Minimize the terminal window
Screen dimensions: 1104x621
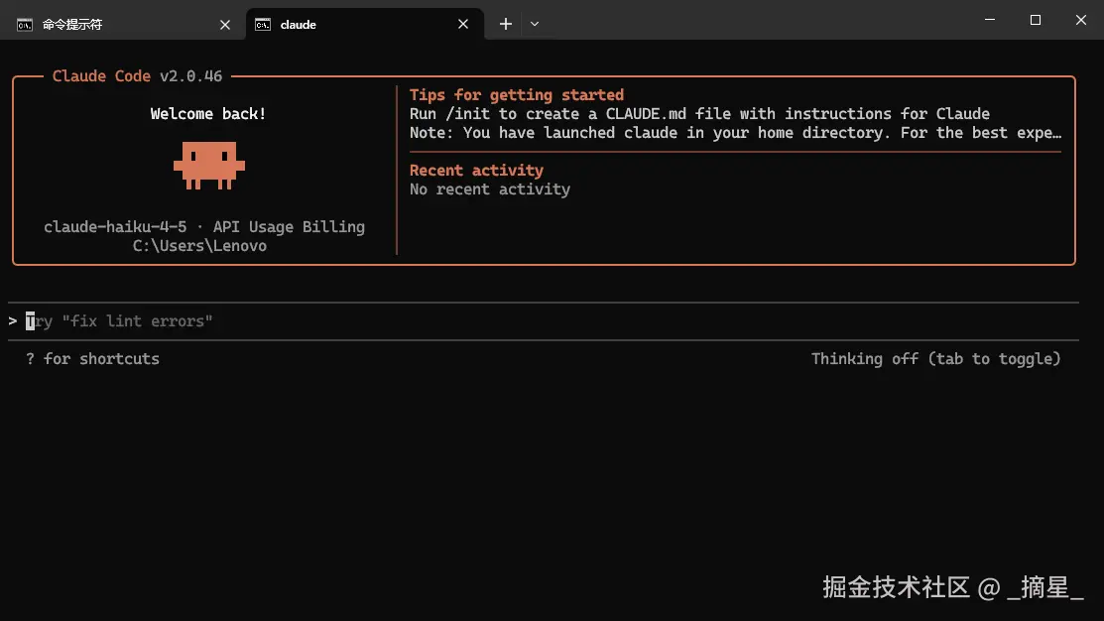coord(990,20)
